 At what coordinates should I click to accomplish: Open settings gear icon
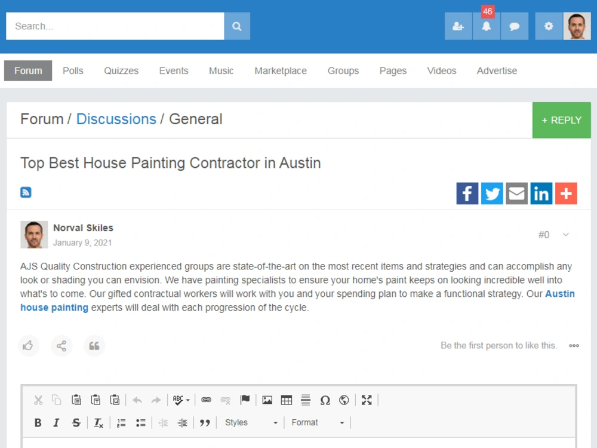pos(549,26)
